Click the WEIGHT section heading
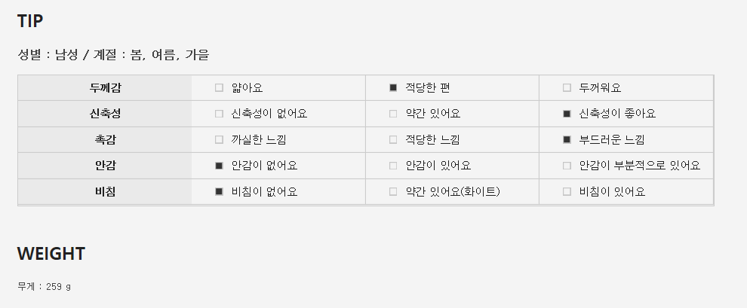747x308 pixels. click(x=51, y=254)
